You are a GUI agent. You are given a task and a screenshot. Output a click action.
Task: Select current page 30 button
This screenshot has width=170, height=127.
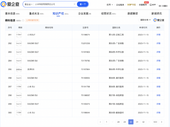[x=131, y=122]
